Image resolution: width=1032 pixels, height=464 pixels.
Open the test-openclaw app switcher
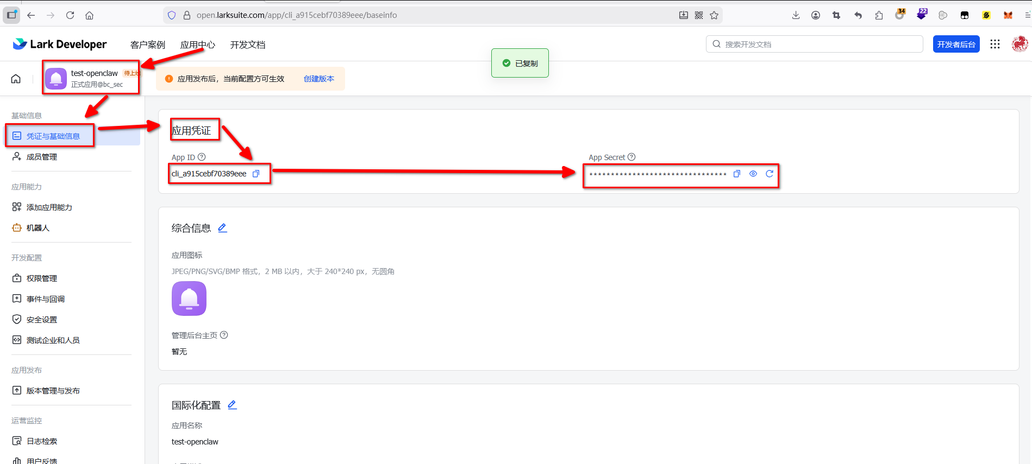click(91, 78)
